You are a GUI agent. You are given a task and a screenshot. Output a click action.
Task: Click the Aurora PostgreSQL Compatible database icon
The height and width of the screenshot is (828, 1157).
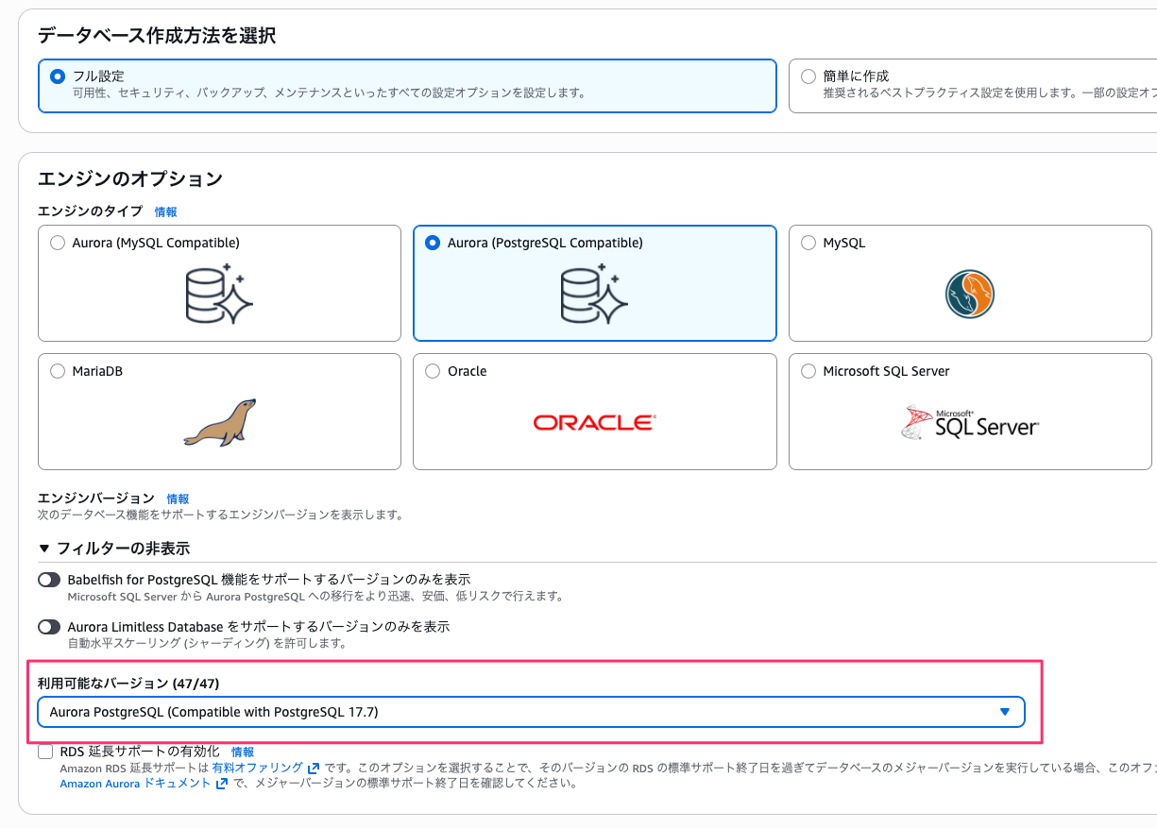pyautogui.click(x=594, y=294)
